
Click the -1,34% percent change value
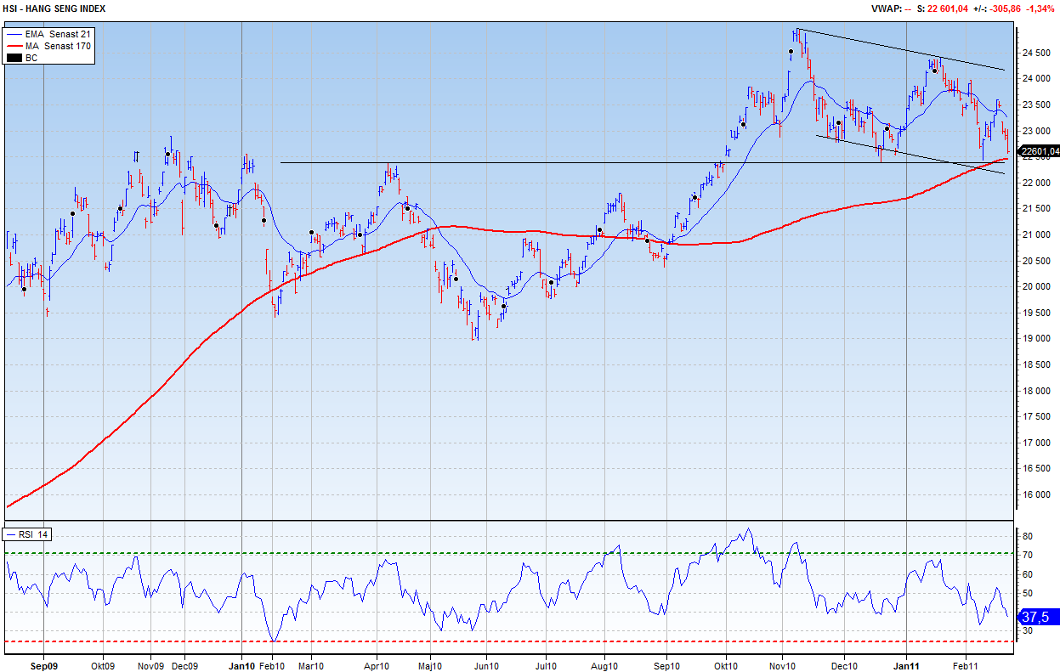coord(1041,8)
